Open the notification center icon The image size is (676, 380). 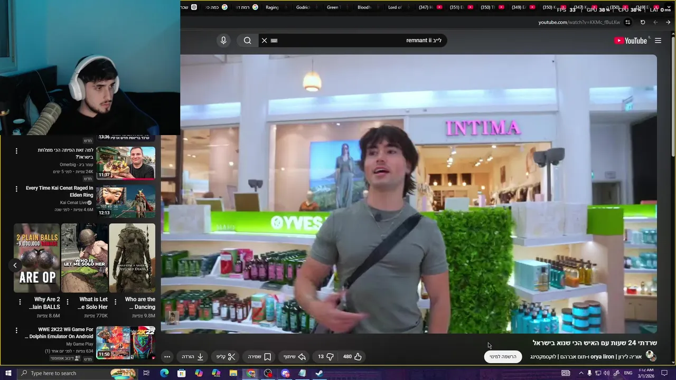coord(664,373)
